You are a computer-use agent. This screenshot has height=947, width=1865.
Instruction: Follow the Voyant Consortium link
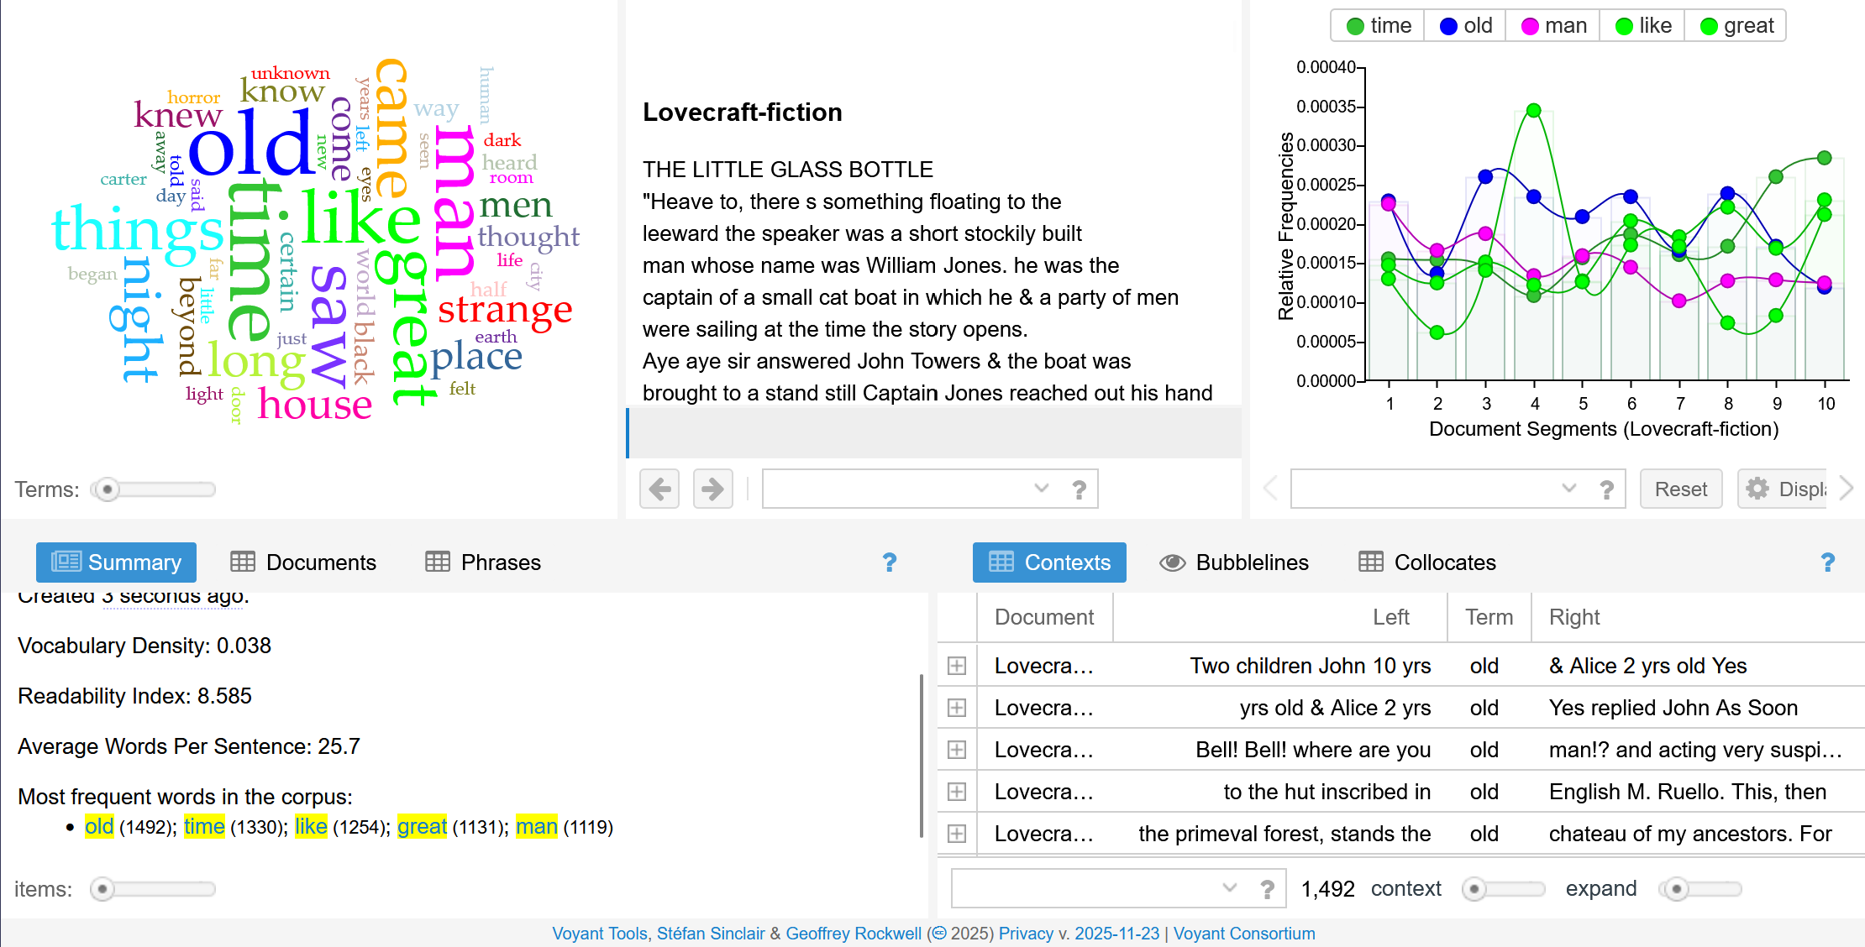coord(1244,934)
